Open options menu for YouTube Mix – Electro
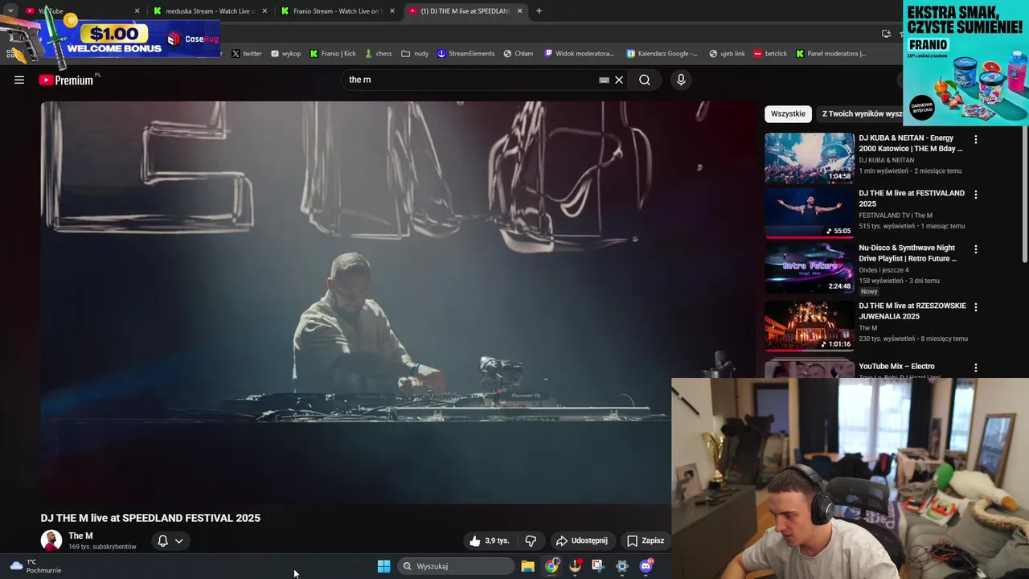Screen dimensions: 1029x579 [976, 368]
